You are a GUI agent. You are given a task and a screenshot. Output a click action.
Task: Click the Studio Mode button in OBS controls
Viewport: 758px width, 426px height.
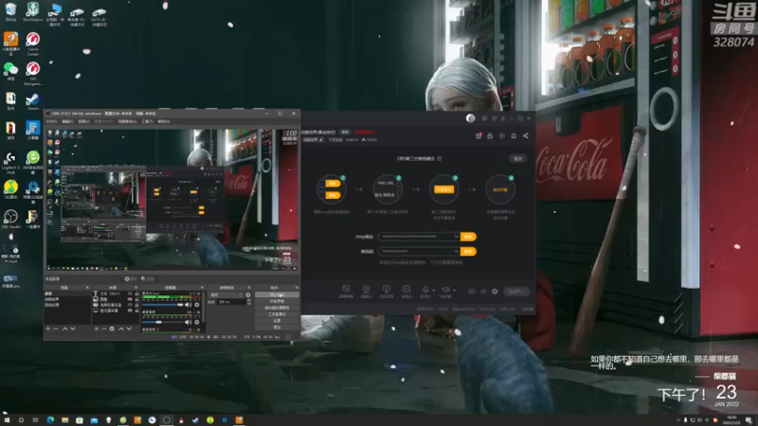tap(277, 314)
